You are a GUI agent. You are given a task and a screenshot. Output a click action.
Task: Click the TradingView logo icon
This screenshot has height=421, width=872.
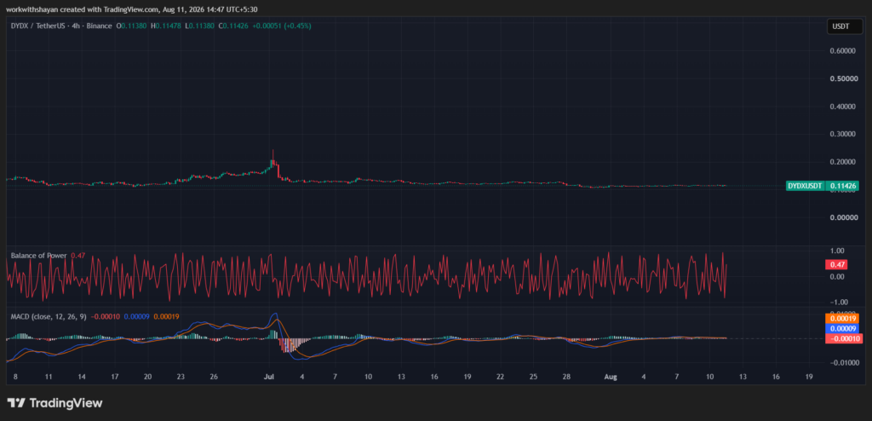click(x=15, y=403)
